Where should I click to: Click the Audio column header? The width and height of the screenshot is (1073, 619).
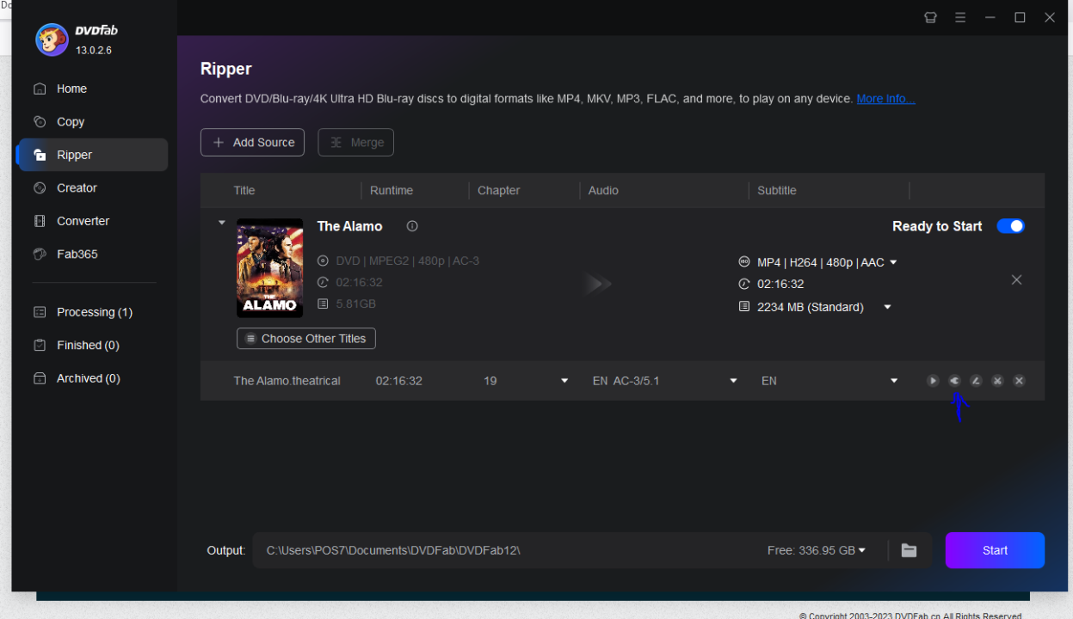(603, 191)
